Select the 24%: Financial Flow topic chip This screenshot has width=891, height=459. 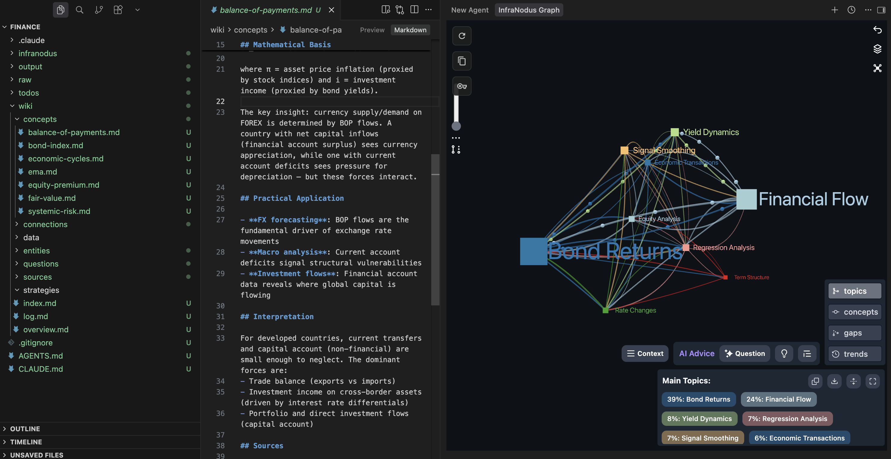(779, 400)
